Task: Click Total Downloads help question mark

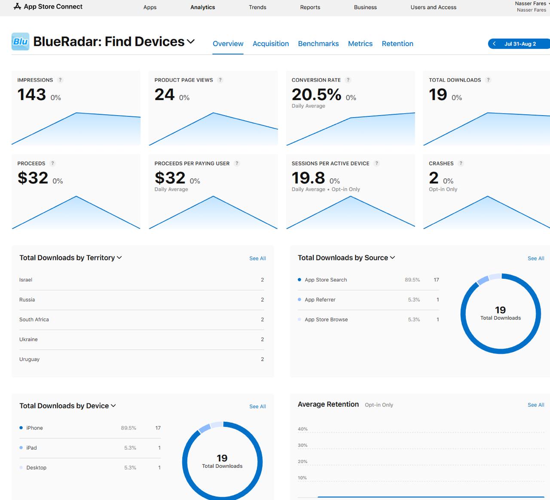Action: [x=488, y=80]
